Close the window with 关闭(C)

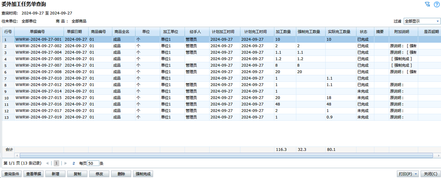[x=431, y=174]
